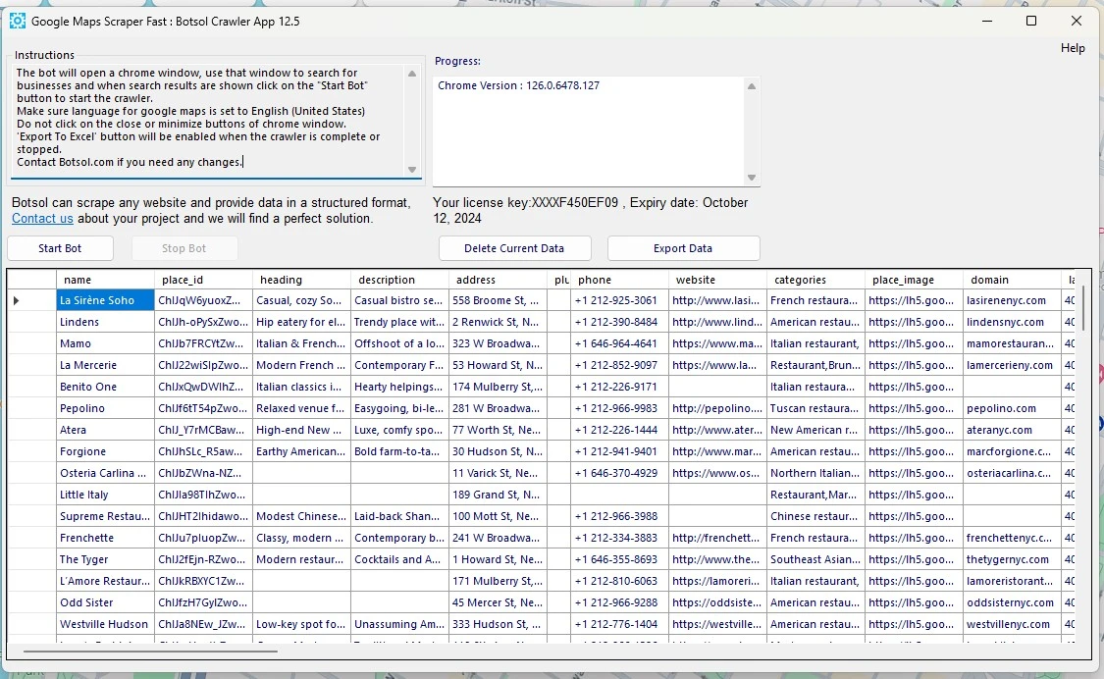Select the Frenchette name cell

pos(105,538)
